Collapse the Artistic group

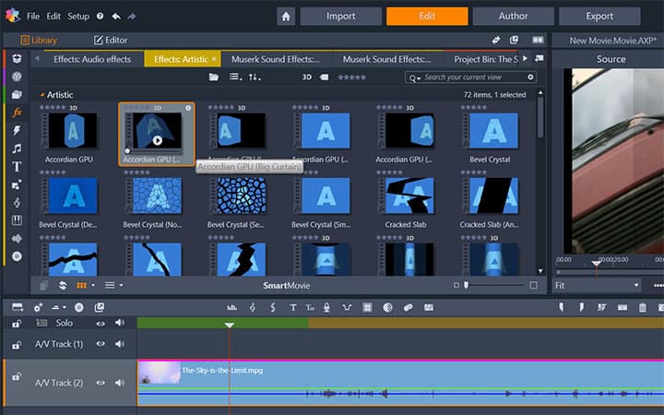tap(41, 95)
